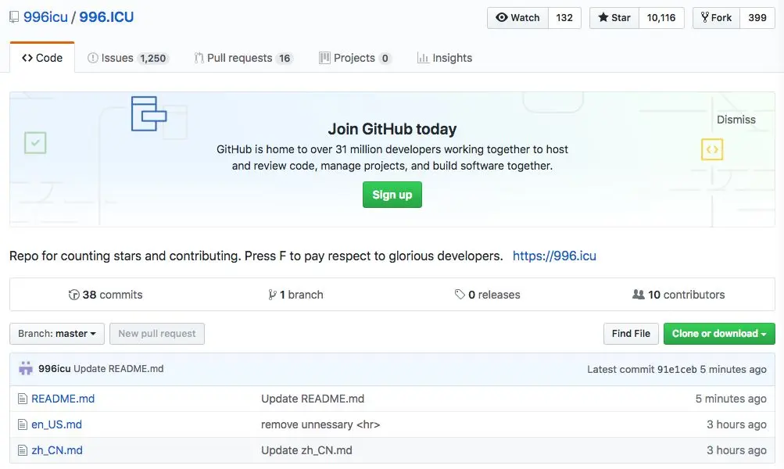Open latest commit message Update README.md in header
Screen dimensions: 784x469
(x=119, y=368)
